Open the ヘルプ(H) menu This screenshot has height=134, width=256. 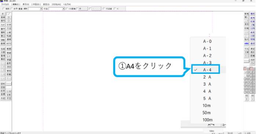tap(67, 4)
